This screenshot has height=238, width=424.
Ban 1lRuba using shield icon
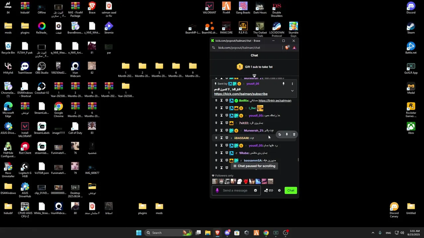pyautogui.click(x=227, y=153)
